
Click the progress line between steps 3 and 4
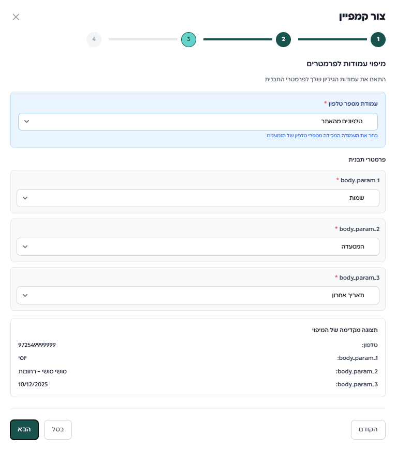click(x=143, y=39)
